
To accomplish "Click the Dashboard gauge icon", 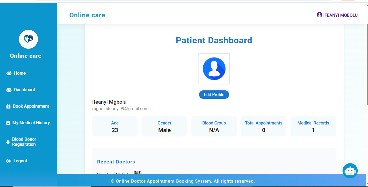I will 9,90.
